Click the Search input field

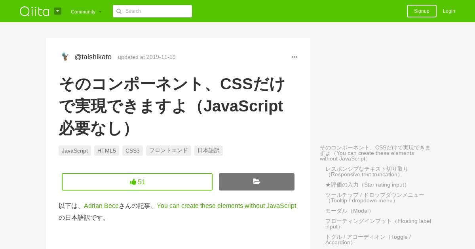[152, 11]
